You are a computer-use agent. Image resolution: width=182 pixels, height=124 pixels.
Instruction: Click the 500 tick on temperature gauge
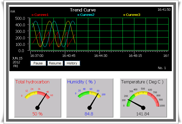(143, 89)
